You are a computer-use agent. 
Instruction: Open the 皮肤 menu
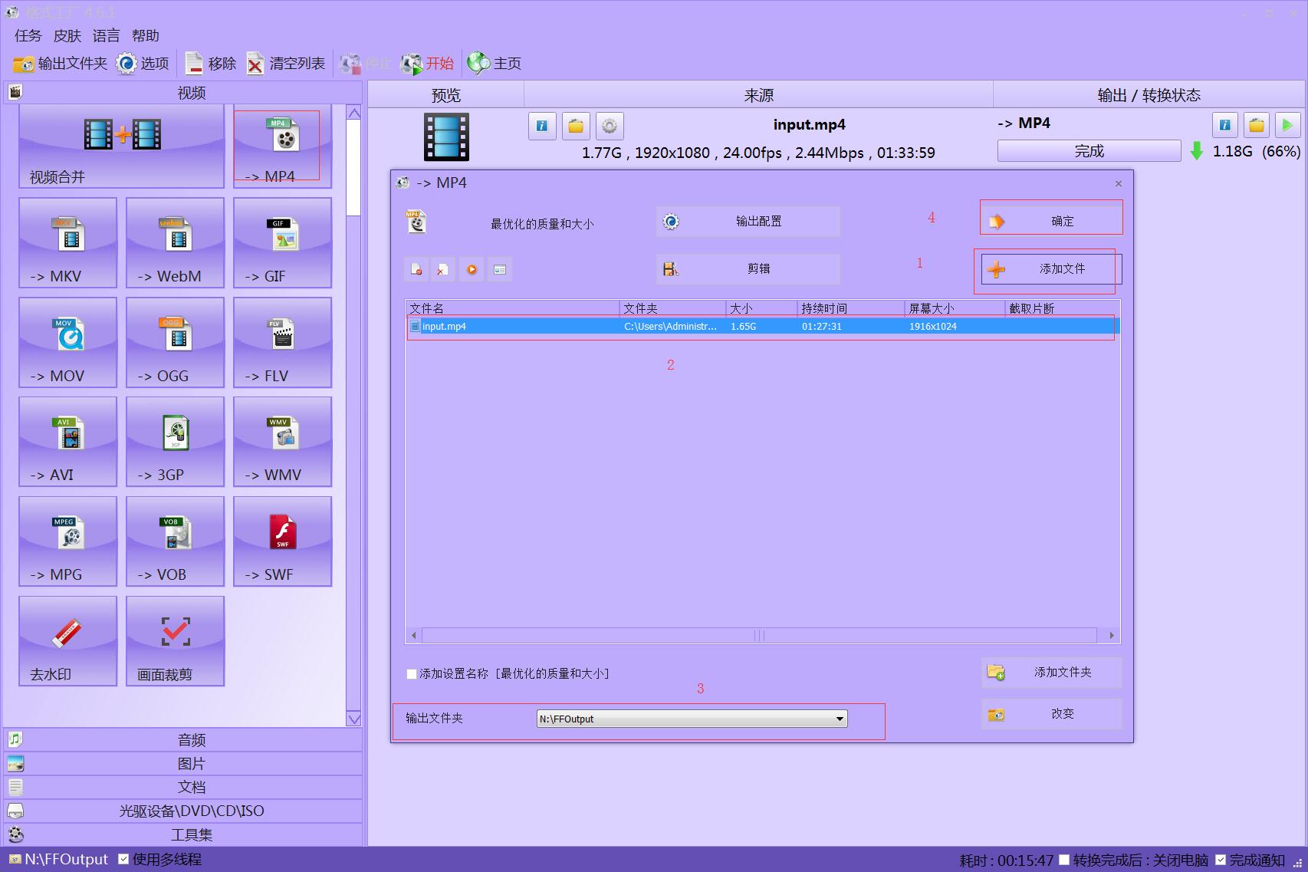[67, 35]
